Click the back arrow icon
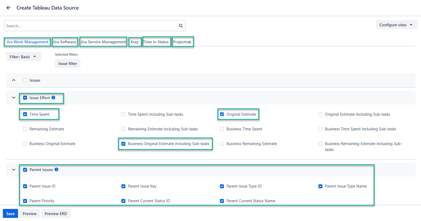The width and height of the screenshot is (421, 221). (x=9, y=8)
